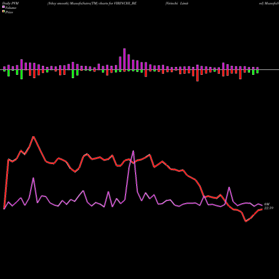
Task: Click the tallest magenta volume bar
Action: pyautogui.click(x=124, y=60)
